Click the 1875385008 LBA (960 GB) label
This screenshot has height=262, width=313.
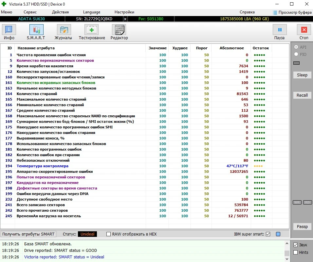244,19
